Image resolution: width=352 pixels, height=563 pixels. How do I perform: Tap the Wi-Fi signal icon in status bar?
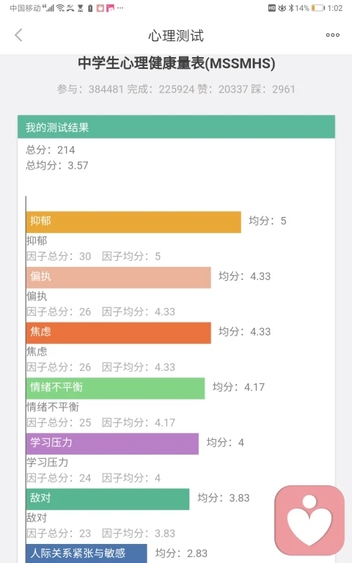tap(60, 8)
